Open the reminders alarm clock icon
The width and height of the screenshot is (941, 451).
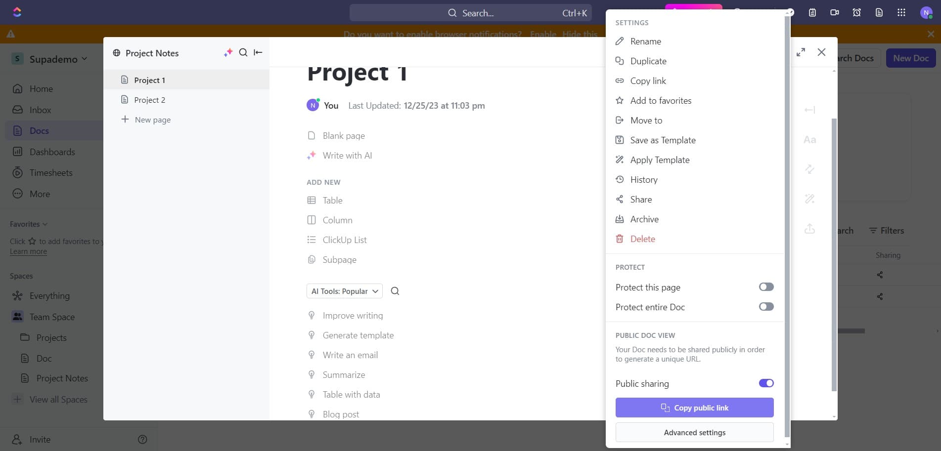pos(857,13)
